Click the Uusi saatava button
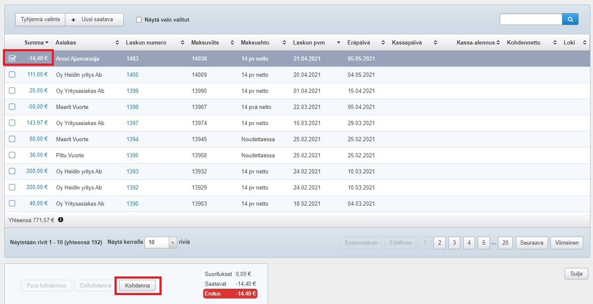The image size is (593, 304). click(94, 20)
